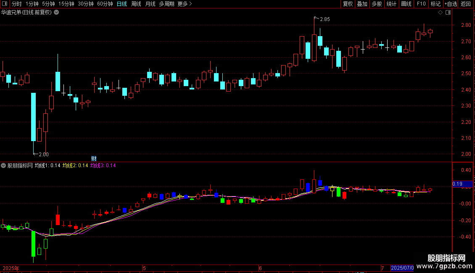Switch to 月线 monthly chart
This screenshot has height=273, width=475.
pos(150,4)
